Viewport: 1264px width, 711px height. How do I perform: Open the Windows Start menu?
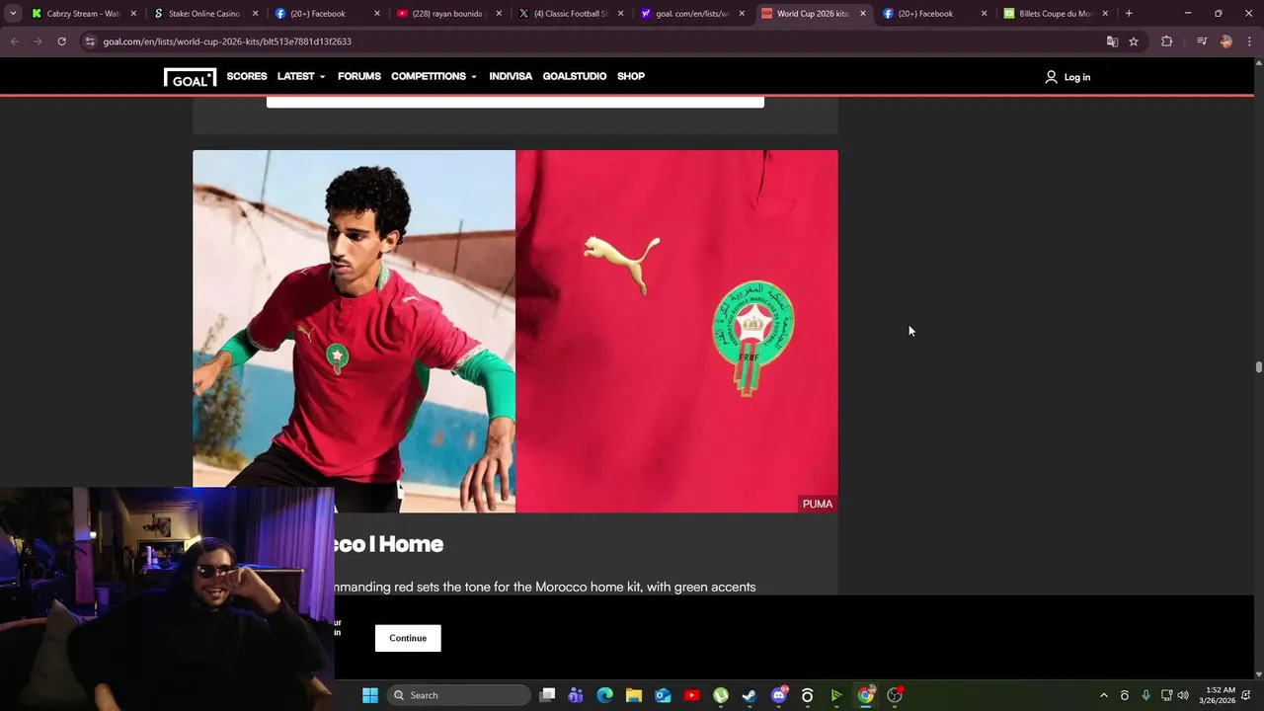coord(370,695)
